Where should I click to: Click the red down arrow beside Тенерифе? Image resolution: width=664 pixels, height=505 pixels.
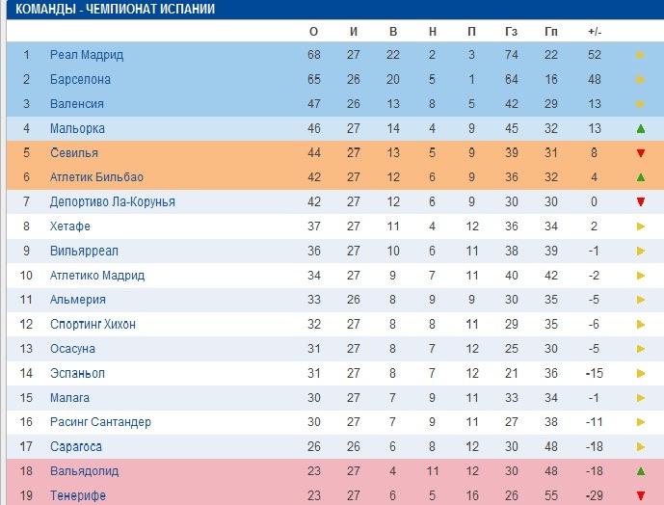640,495
